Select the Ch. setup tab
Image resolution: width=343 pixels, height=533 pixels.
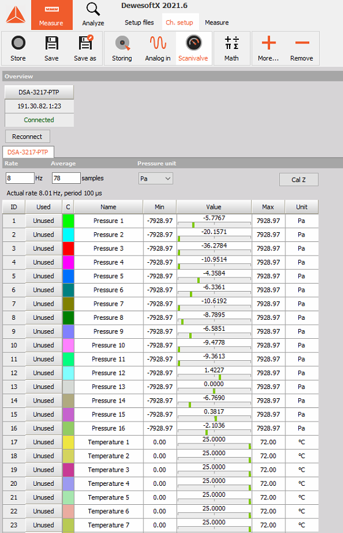(x=179, y=23)
